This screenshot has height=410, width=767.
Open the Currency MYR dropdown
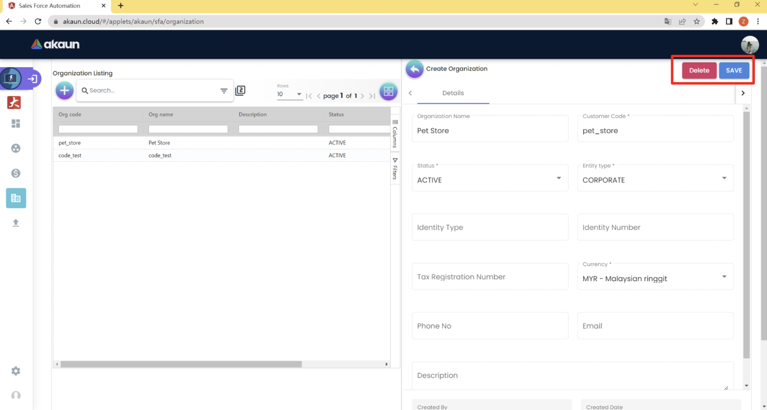coord(655,278)
